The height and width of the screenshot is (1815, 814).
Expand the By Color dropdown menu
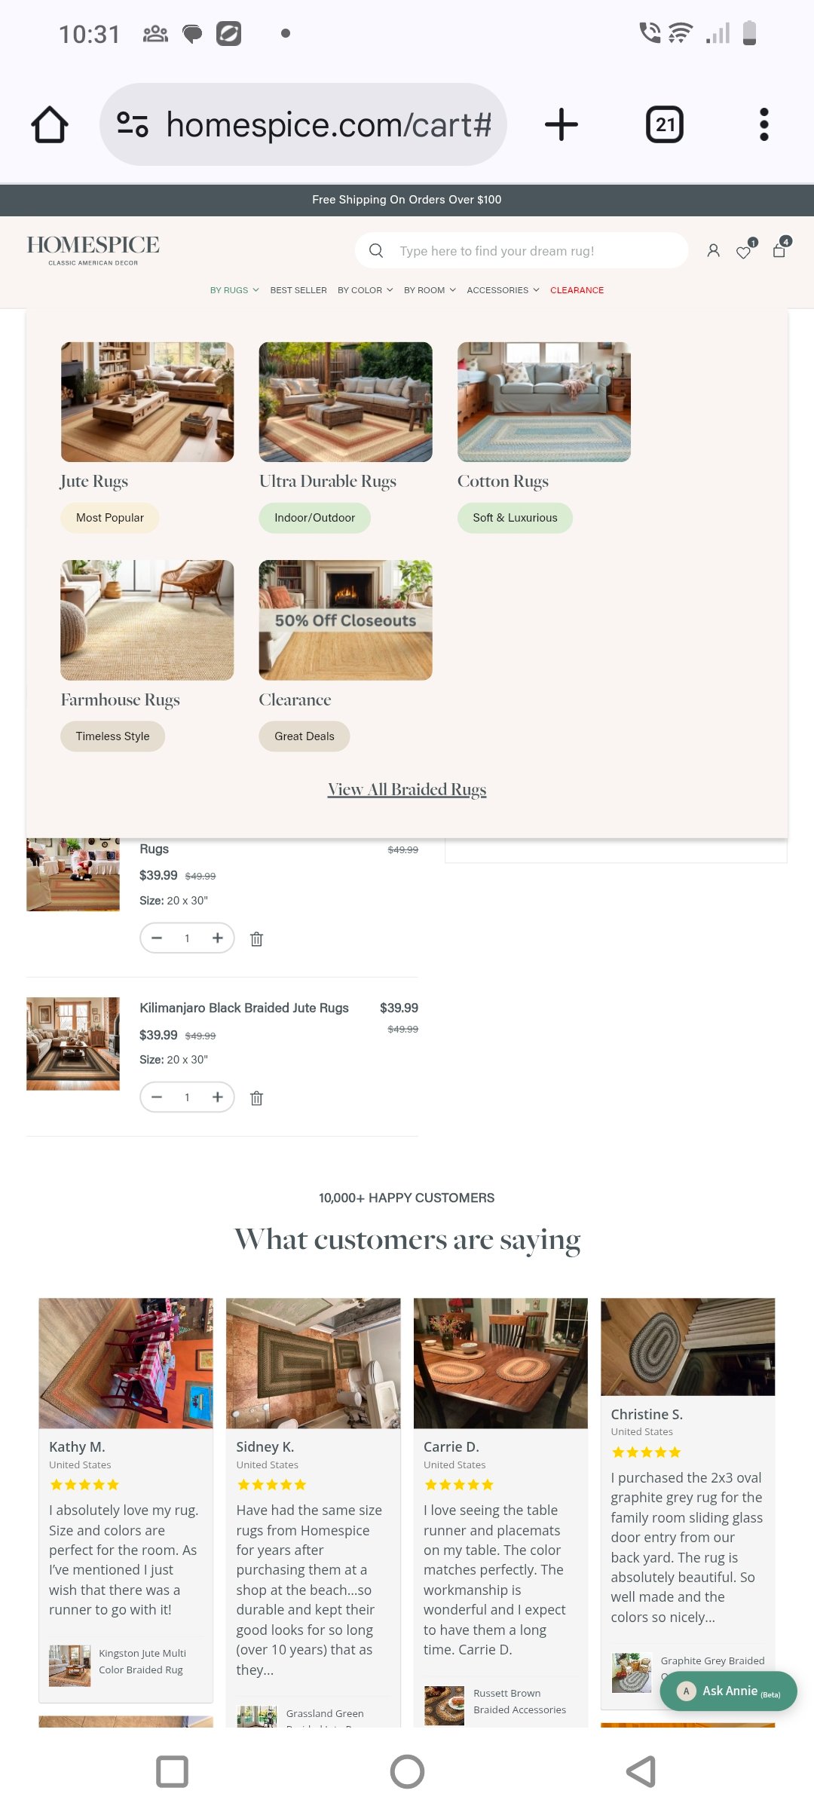point(366,290)
